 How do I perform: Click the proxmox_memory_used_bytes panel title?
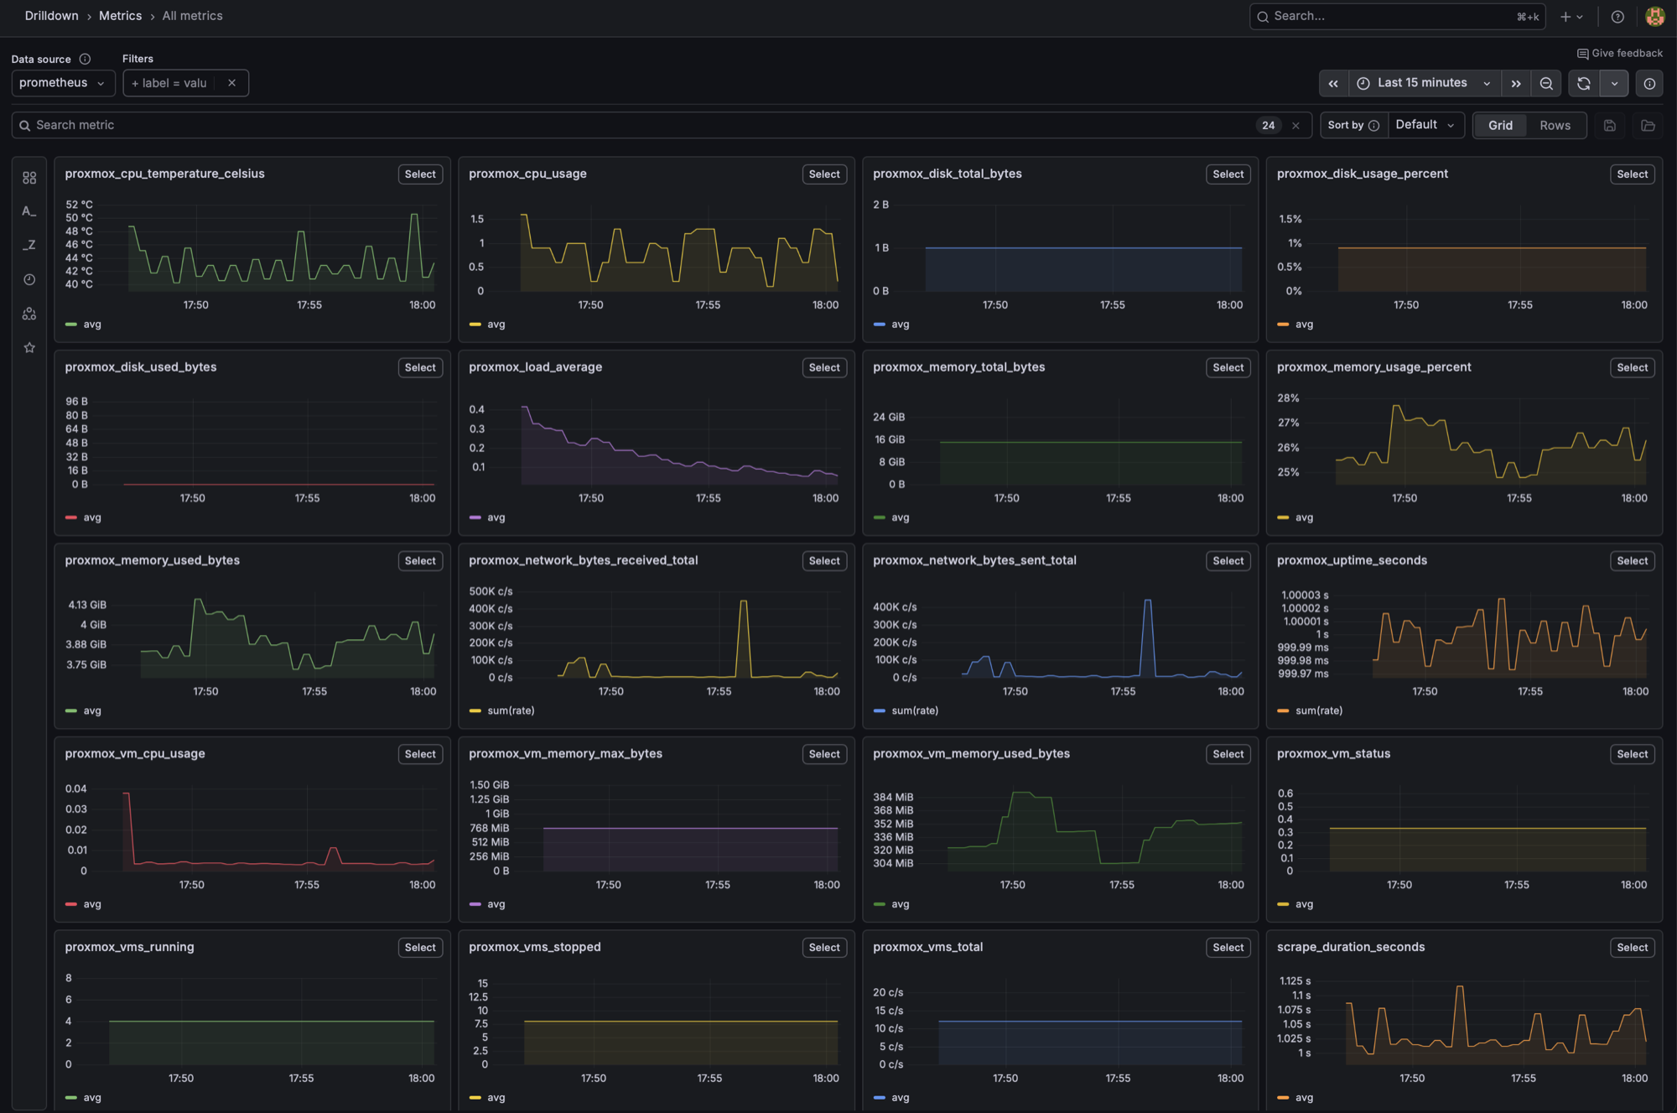pos(152,560)
